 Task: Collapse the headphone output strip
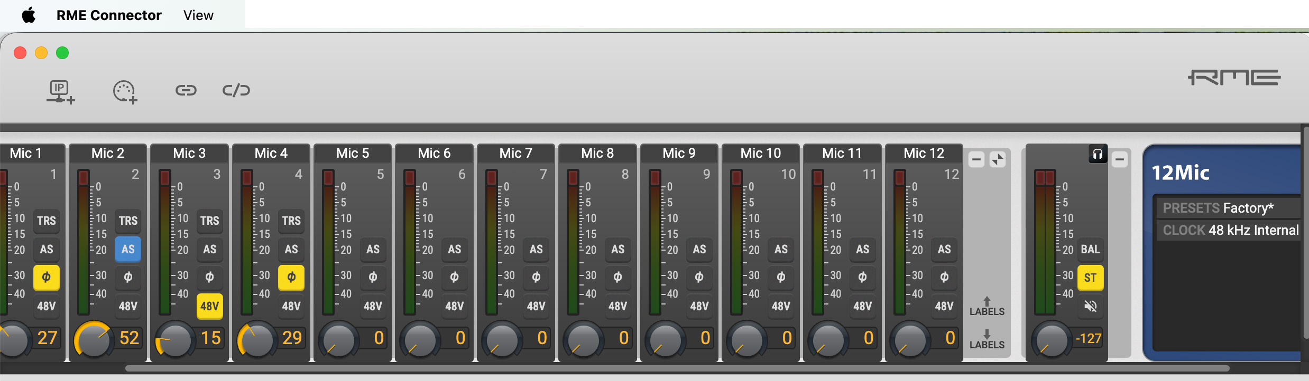(x=1120, y=159)
